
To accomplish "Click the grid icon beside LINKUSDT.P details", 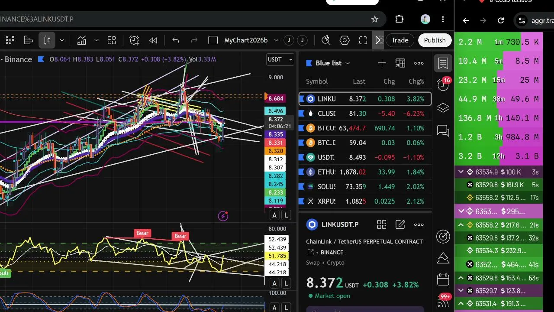I will click(x=382, y=224).
